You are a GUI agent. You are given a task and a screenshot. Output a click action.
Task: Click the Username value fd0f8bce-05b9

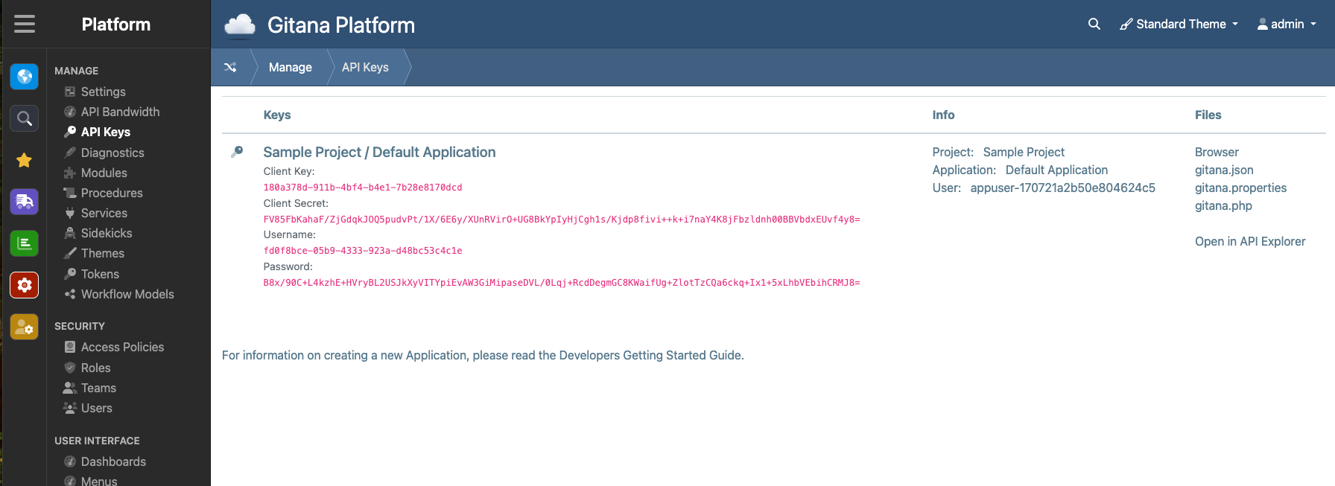click(x=363, y=251)
